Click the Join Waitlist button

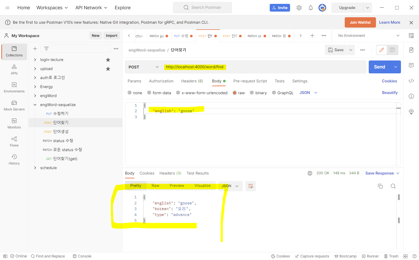(360, 22)
